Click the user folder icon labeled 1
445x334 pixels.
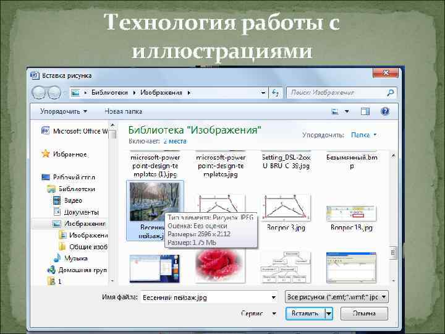51,281
